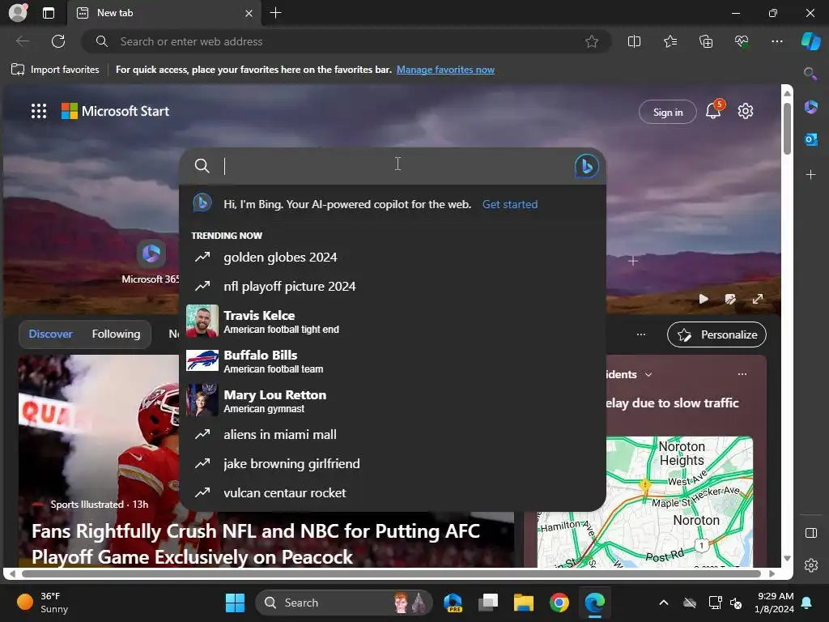Select nfl playoff picture 2024 suggestion
This screenshot has width=829, height=622.
pyautogui.click(x=393, y=286)
